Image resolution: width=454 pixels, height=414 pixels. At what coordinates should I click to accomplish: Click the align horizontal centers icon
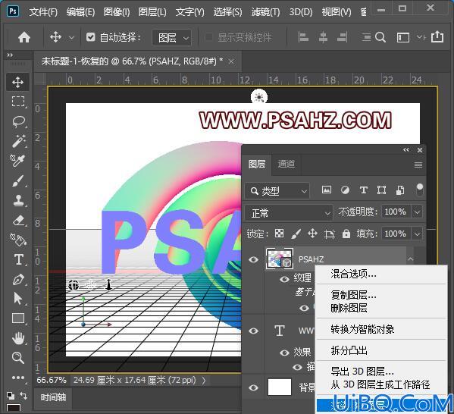coord(323,37)
